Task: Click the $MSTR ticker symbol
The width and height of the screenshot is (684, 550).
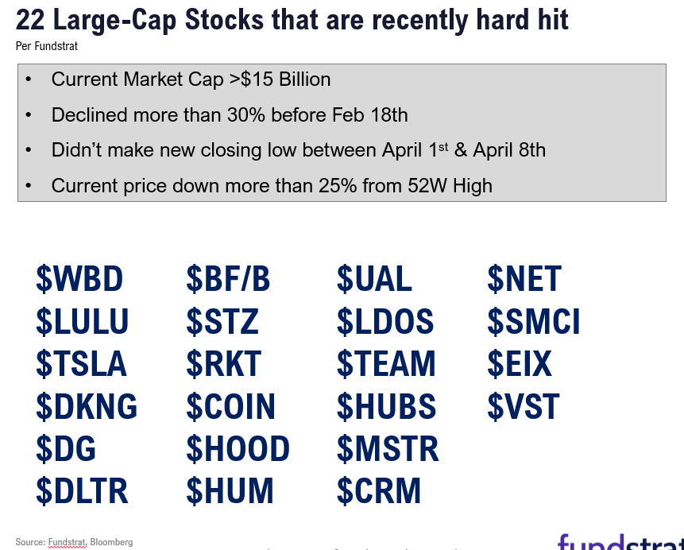Action: pyautogui.click(x=388, y=448)
